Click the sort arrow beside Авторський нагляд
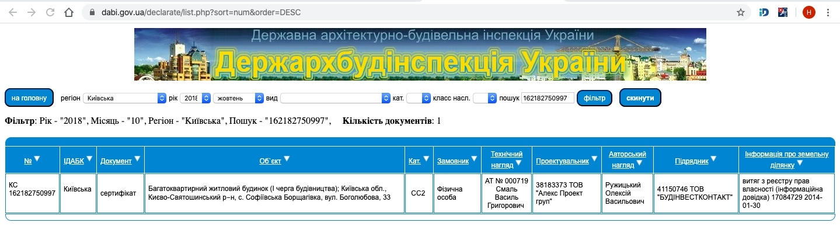The image size is (840, 226). pos(640,163)
